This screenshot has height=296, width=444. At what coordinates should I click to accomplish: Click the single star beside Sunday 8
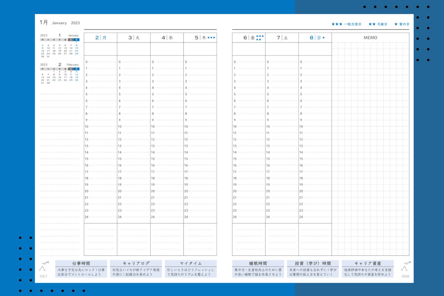(x=323, y=38)
